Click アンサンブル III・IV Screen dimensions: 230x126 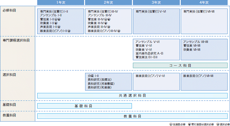pos(100,15)
